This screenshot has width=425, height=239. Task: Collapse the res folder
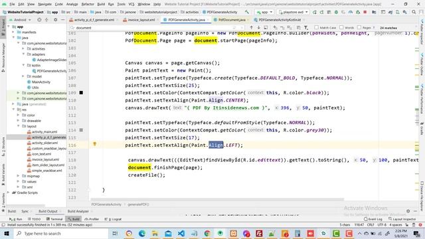[x=13, y=110]
